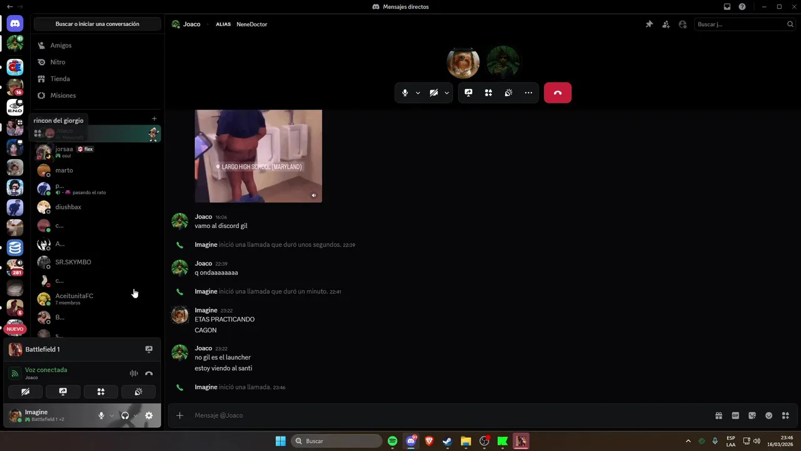Screen dimensions: 801x451
Task: Open pinned messages in the header
Action: pos(649,24)
